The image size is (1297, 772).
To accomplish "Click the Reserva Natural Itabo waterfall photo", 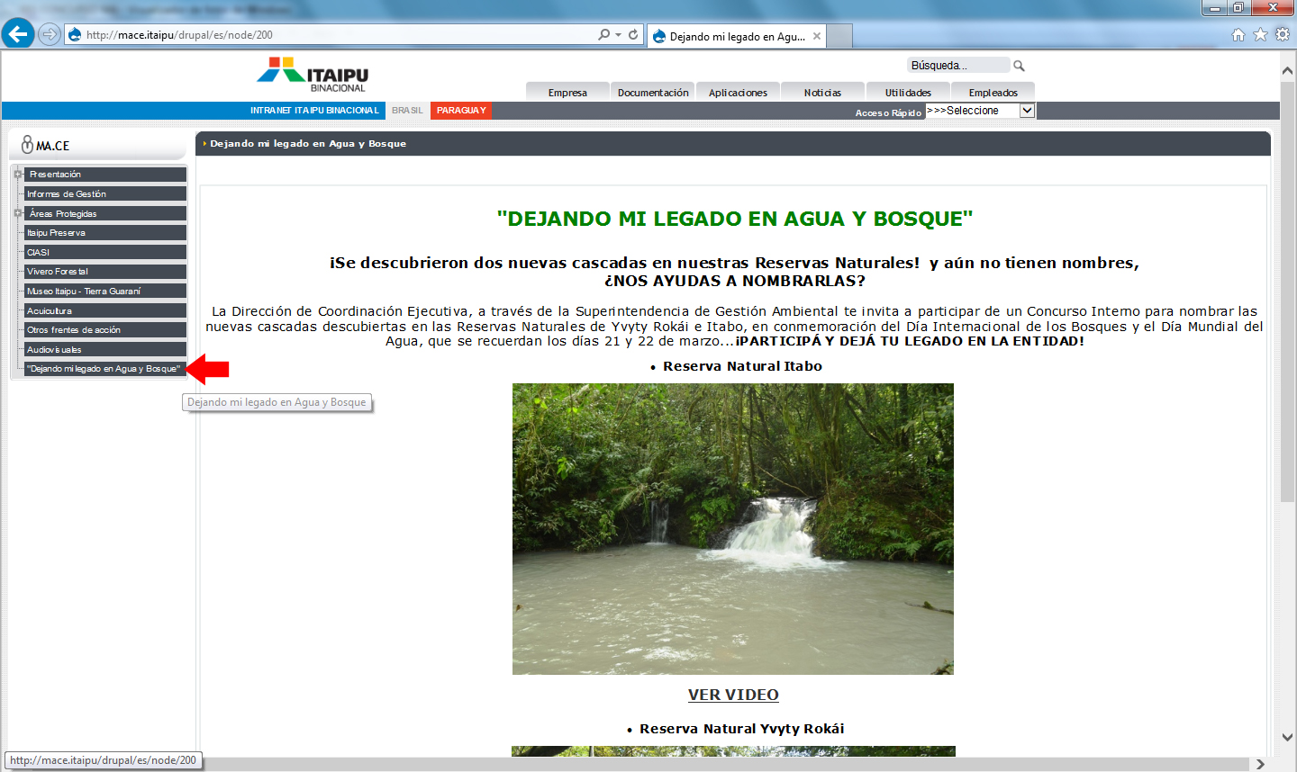I will click(732, 529).
